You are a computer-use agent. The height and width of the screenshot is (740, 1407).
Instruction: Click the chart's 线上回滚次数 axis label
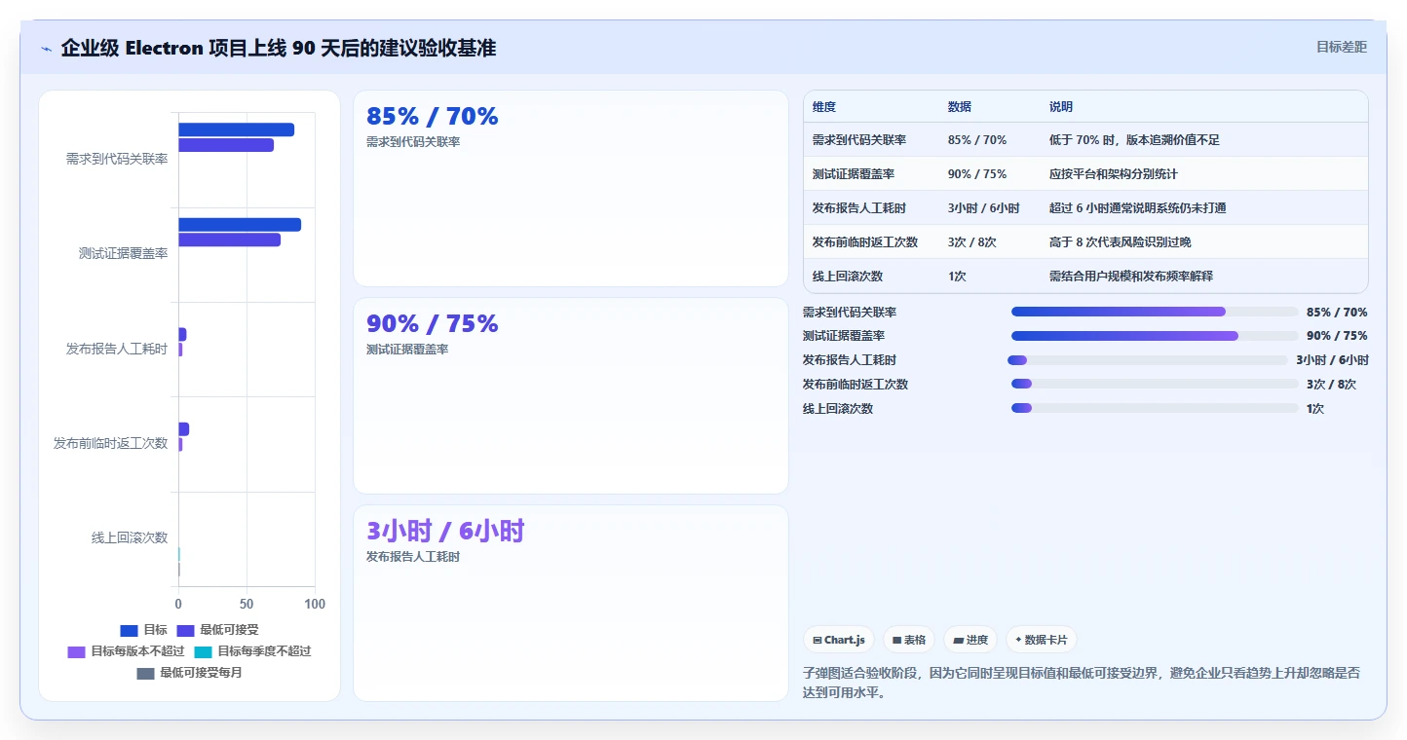[x=130, y=537]
